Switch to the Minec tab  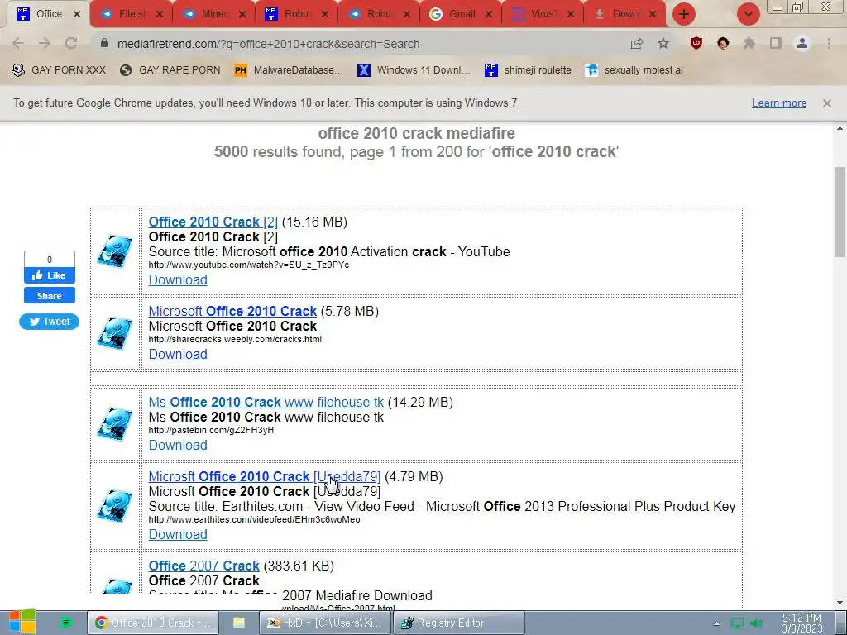point(215,14)
